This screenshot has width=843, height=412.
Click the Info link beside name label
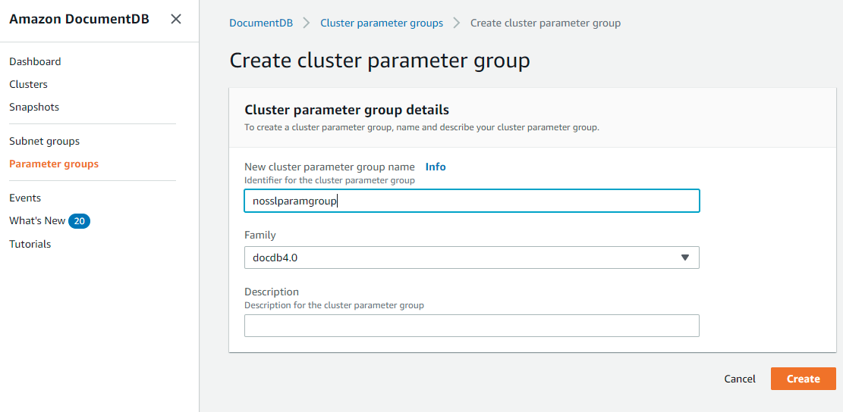pos(436,167)
